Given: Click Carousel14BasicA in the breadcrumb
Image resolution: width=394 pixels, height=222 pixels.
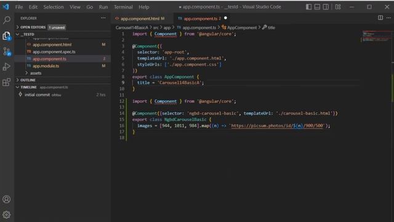Looking at the screenshot, I should [x=132, y=27].
